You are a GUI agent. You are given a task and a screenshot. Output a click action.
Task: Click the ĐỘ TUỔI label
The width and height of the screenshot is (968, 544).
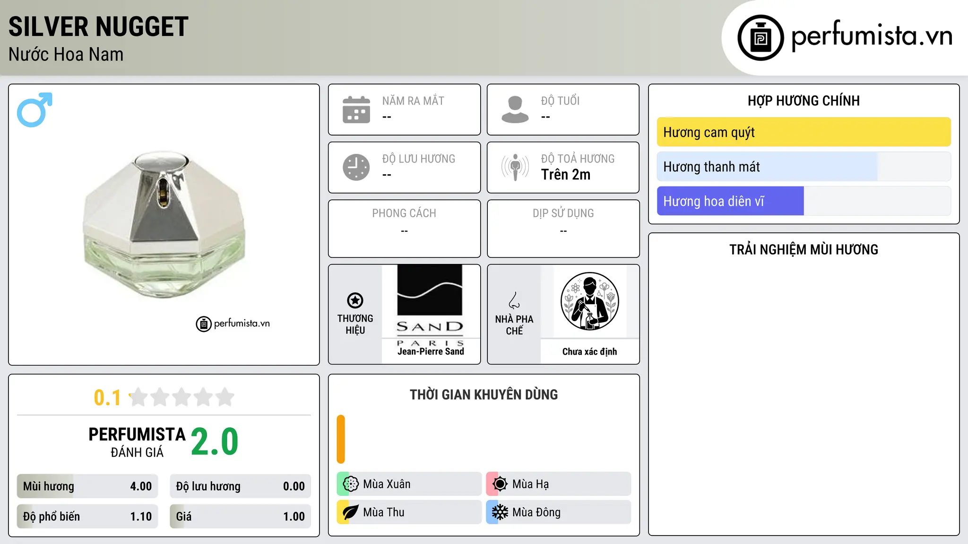[560, 101]
